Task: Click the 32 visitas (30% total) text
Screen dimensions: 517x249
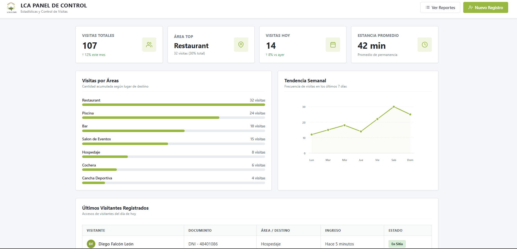Action: [x=189, y=53]
